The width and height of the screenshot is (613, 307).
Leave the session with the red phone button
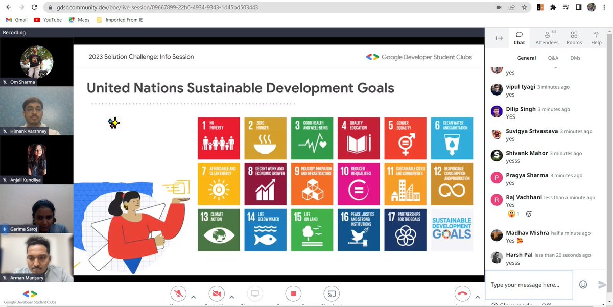462,294
